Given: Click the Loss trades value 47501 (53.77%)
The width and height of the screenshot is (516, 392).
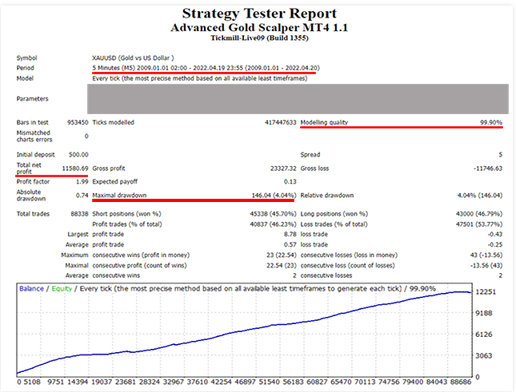Looking at the screenshot, I should [x=479, y=224].
